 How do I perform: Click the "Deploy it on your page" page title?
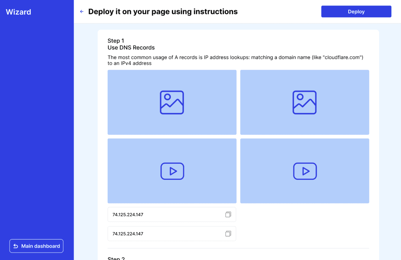tap(163, 12)
